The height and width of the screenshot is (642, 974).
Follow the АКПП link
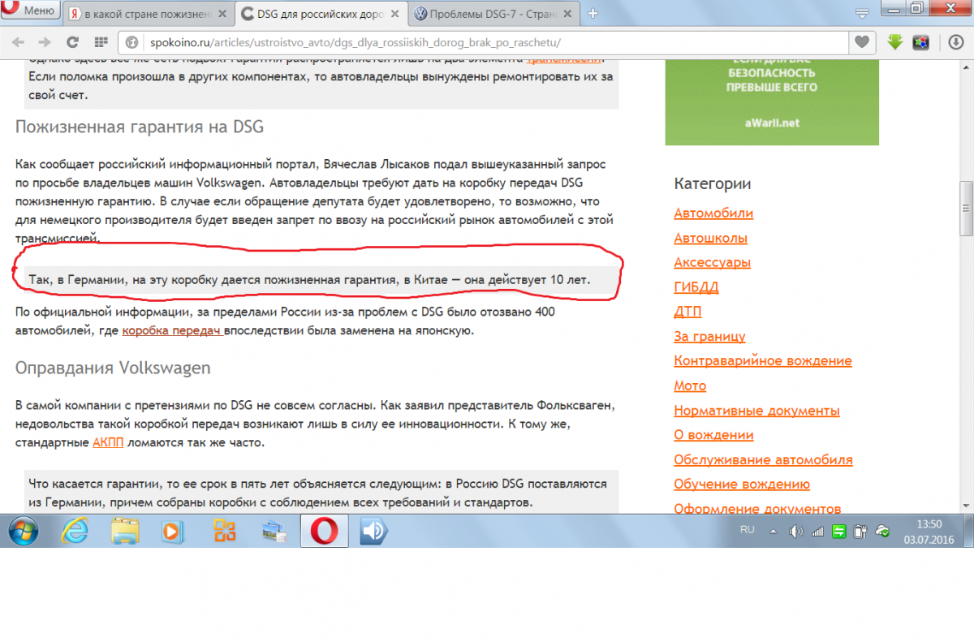[x=106, y=443]
